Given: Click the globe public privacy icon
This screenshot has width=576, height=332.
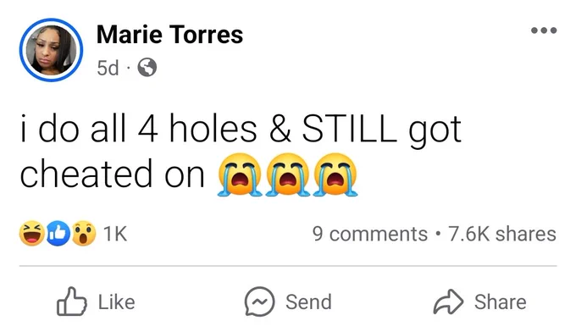Looking at the screenshot, I should (x=147, y=68).
